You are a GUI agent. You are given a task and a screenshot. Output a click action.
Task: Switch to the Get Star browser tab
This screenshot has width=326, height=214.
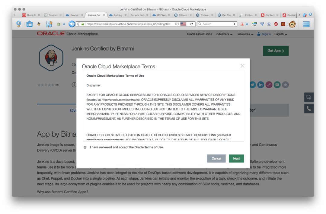(226, 15)
